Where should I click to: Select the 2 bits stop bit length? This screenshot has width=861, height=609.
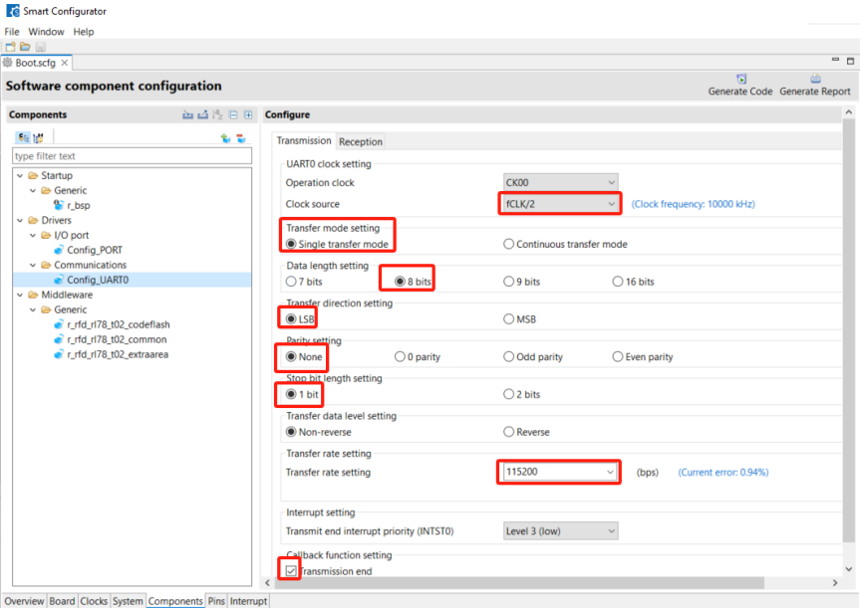509,394
